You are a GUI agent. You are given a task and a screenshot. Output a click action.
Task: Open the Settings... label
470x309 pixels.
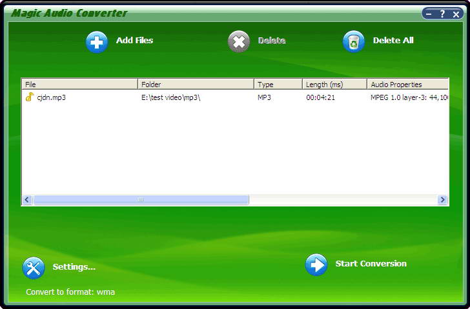(74, 267)
